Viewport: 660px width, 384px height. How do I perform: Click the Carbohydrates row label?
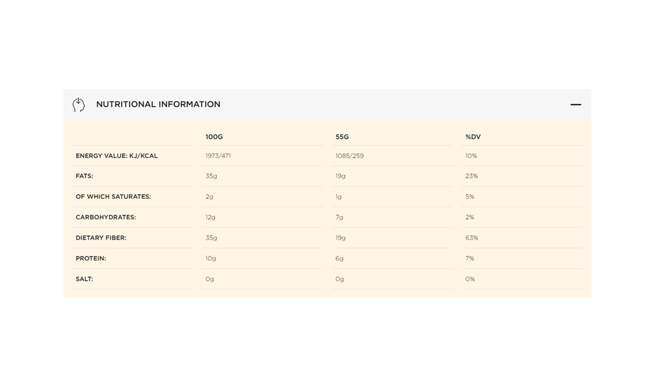106,217
